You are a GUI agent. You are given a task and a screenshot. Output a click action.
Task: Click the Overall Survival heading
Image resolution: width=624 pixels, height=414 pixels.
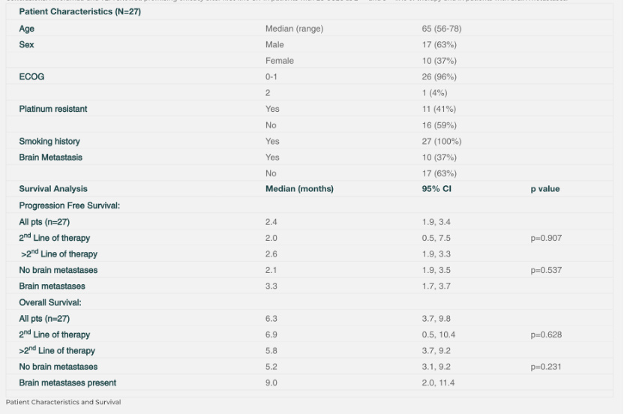click(x=50, y=302)
